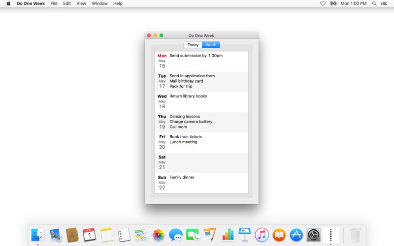This screenshot has height=246, width=394.
Task: Select the 'Pack for trip' task
Action: click(x=181, y=87)
